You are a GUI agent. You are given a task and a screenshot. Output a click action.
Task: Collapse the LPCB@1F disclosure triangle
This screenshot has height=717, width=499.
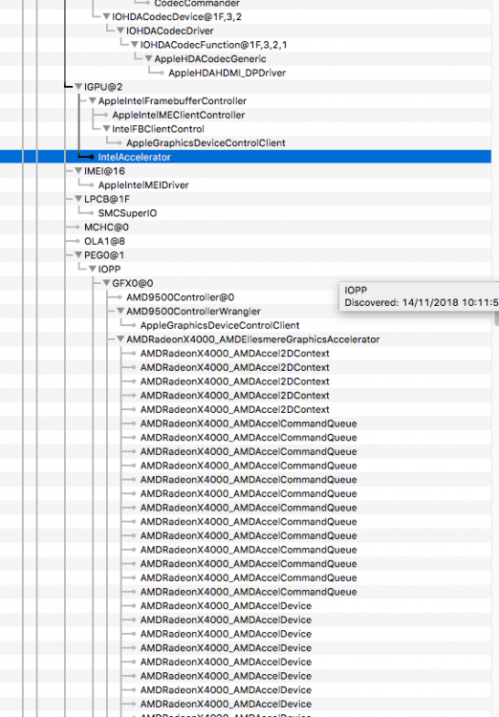78,199
